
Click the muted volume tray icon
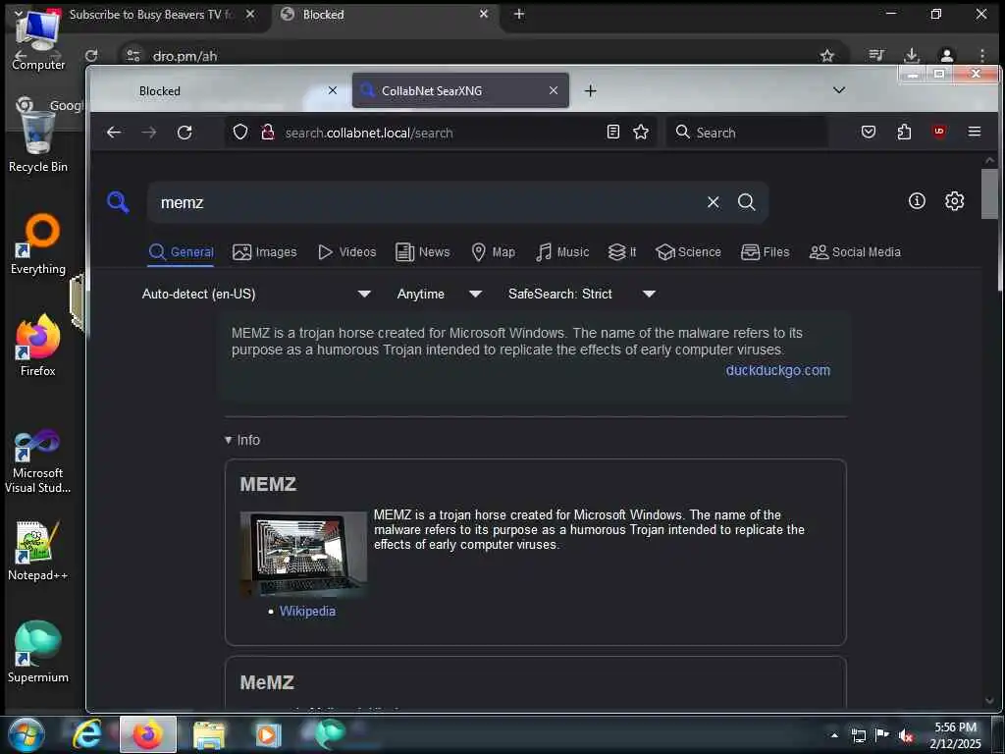pyautogui.click(x=905, y=735)
